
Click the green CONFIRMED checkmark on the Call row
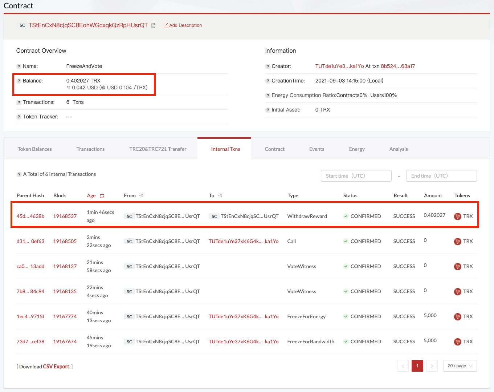click(346, 241)
